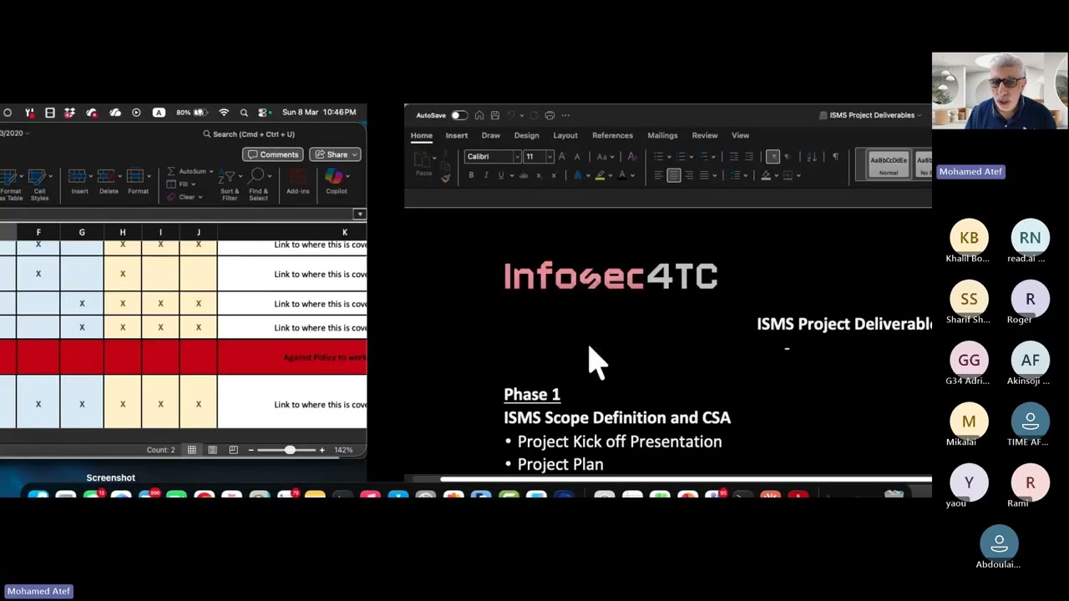Open the Design tab in Word
1069x601 pixels.
click(x=526, y=135)
